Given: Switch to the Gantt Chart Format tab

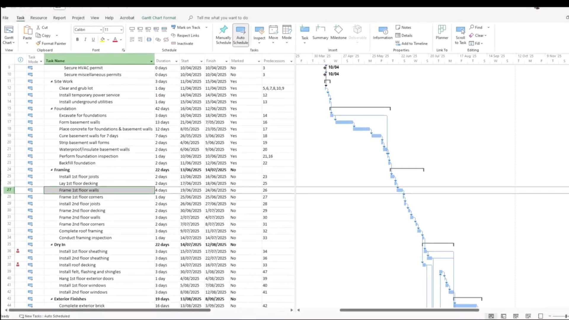Looking at the screenshot, I should 159,18.
